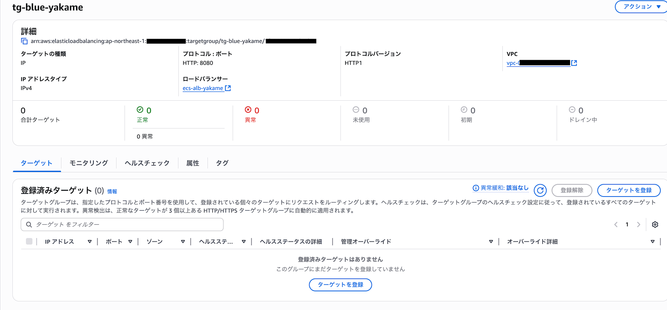Toggle the select-all targets checkbox
The image size is (667, 310).
29,241
